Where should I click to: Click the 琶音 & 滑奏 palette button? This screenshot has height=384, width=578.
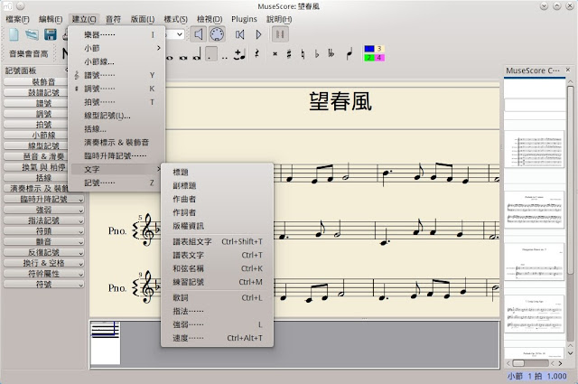36,156
